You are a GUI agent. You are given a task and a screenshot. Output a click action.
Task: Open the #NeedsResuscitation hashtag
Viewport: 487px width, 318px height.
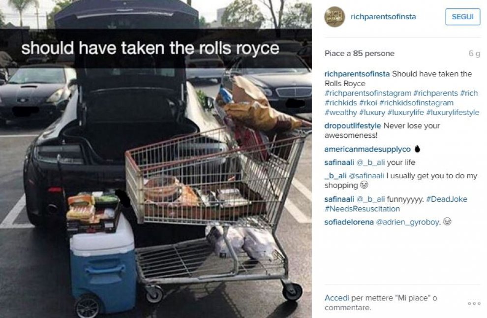click(x=362, y=209)
